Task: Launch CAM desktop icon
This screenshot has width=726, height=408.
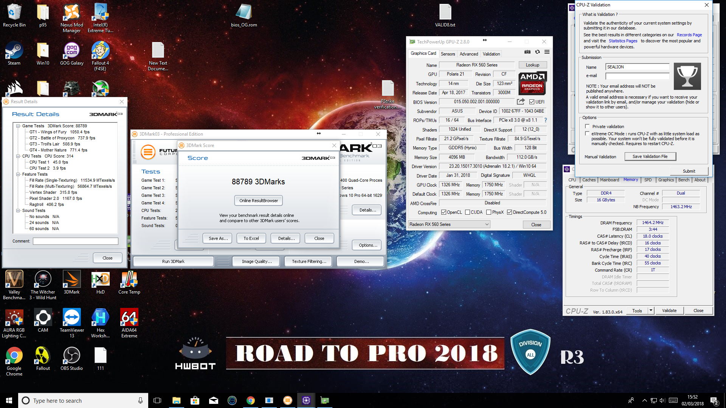Action: [43, 320]
